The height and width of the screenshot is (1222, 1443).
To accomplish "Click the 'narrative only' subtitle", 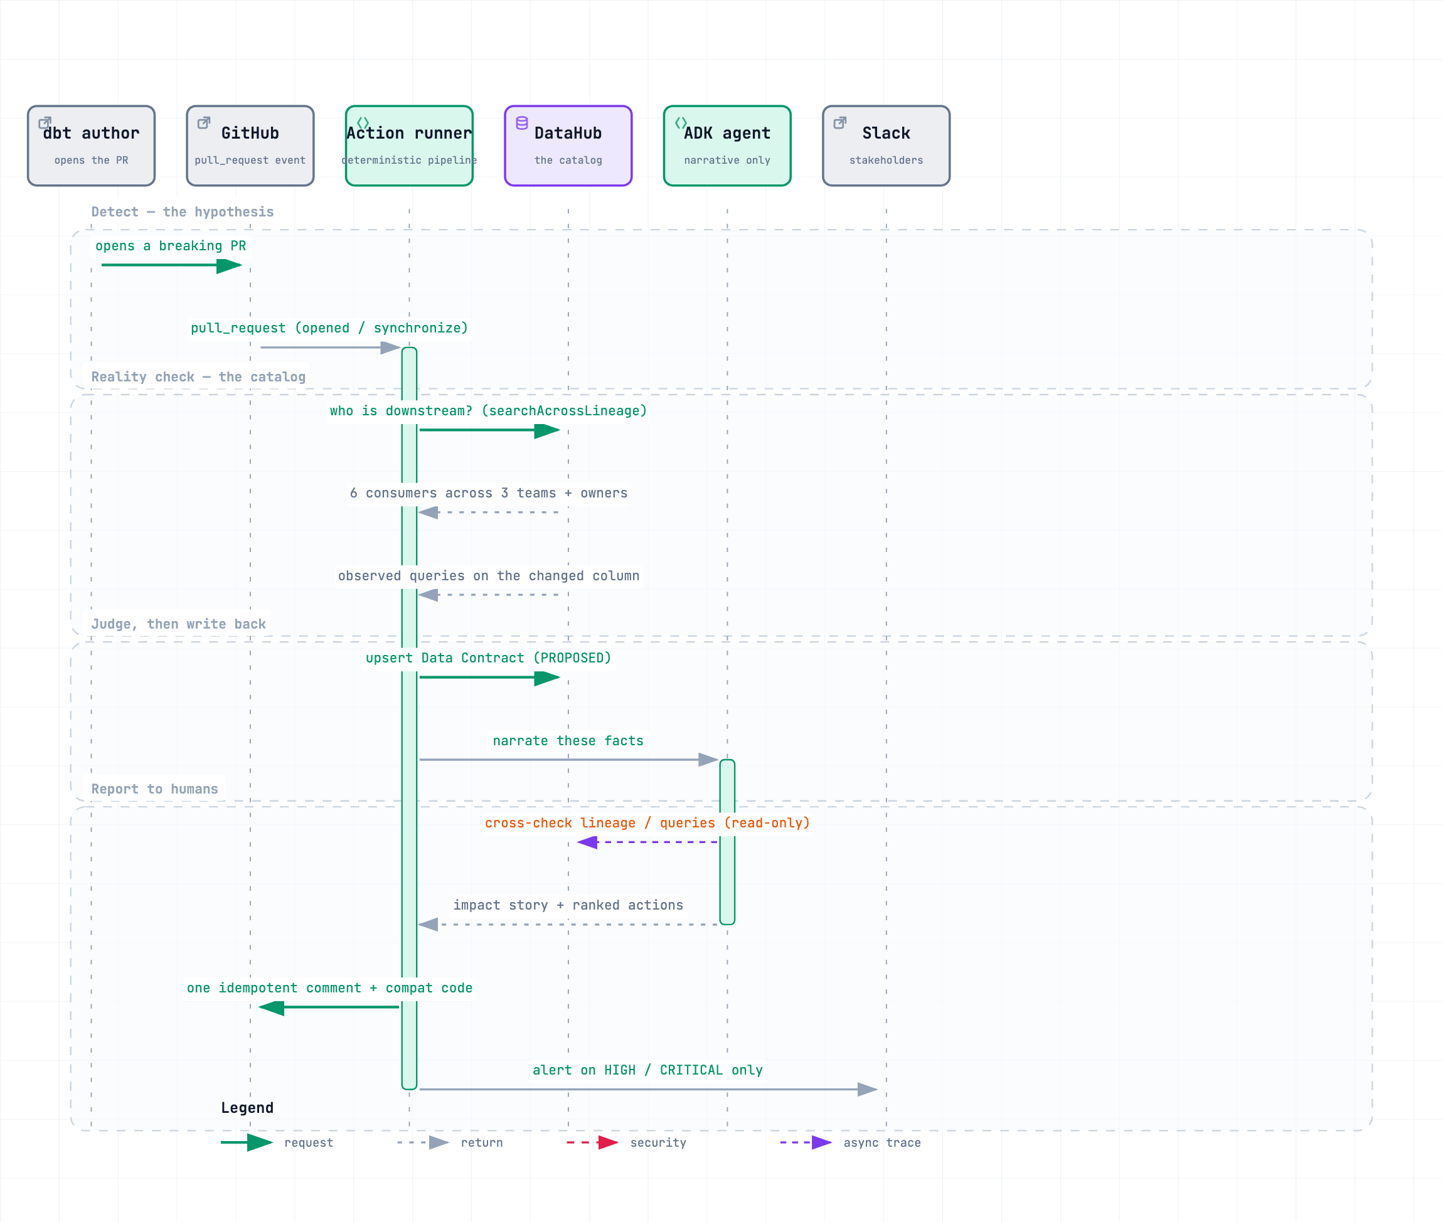I will coord(727,160).
